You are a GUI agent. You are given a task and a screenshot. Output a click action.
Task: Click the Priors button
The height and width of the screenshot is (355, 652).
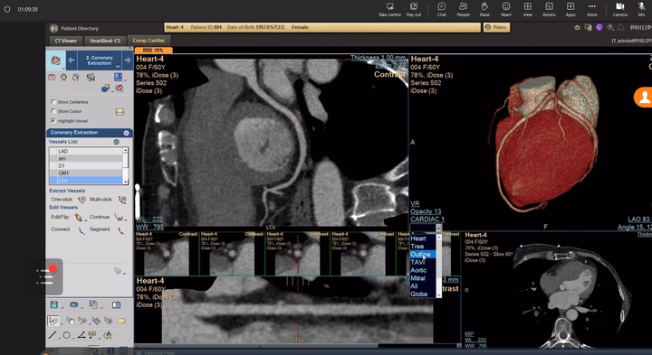coord(496,27)
